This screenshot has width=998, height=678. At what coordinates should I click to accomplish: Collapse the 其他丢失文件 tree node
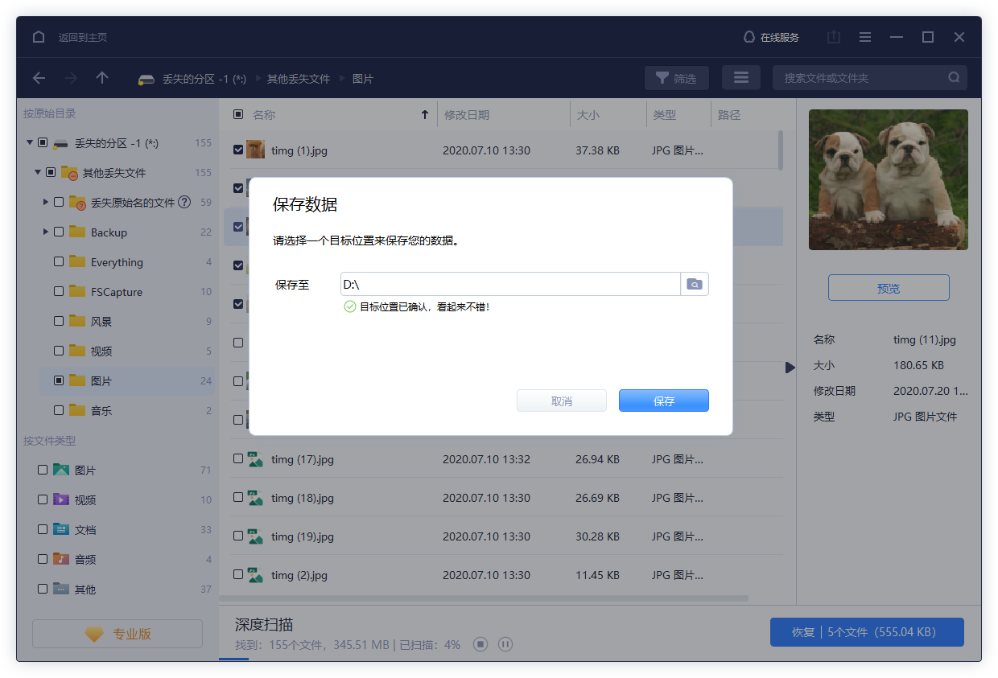[x=38, y=172]
